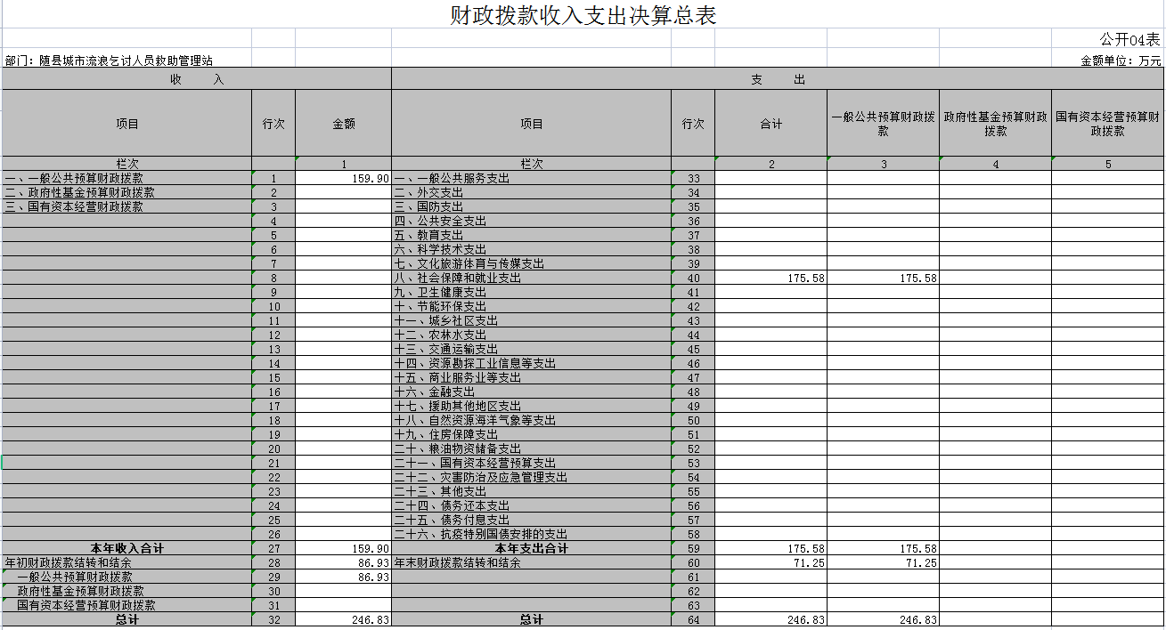Select the "金额单位：万元" cell
This screenshot has height=630, width=1166.
[x=1121, y=61]
